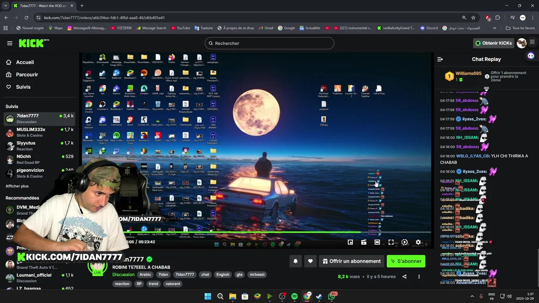Open the Chrome extensions puzzle icon

(x=498, y=18)
